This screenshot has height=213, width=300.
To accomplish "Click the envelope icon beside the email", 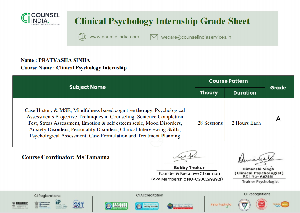I will [x=154, y=37].
